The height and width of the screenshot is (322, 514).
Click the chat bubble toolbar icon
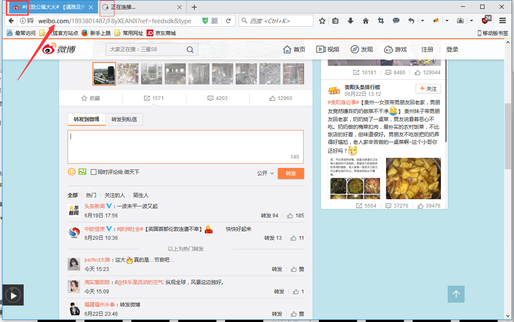[x=396, y=21]
